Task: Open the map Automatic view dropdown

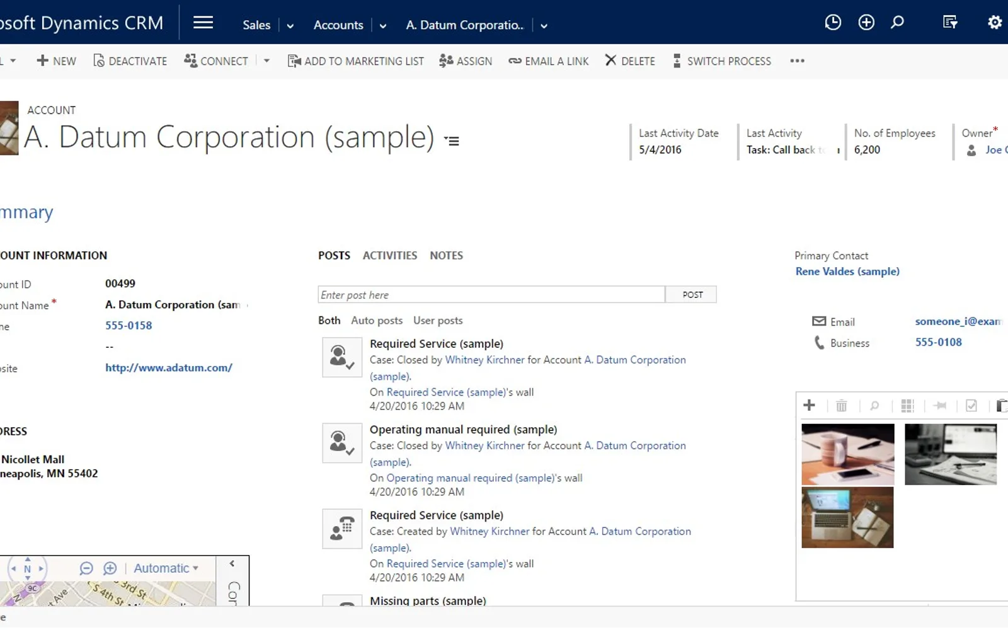Action: (166, 568)
